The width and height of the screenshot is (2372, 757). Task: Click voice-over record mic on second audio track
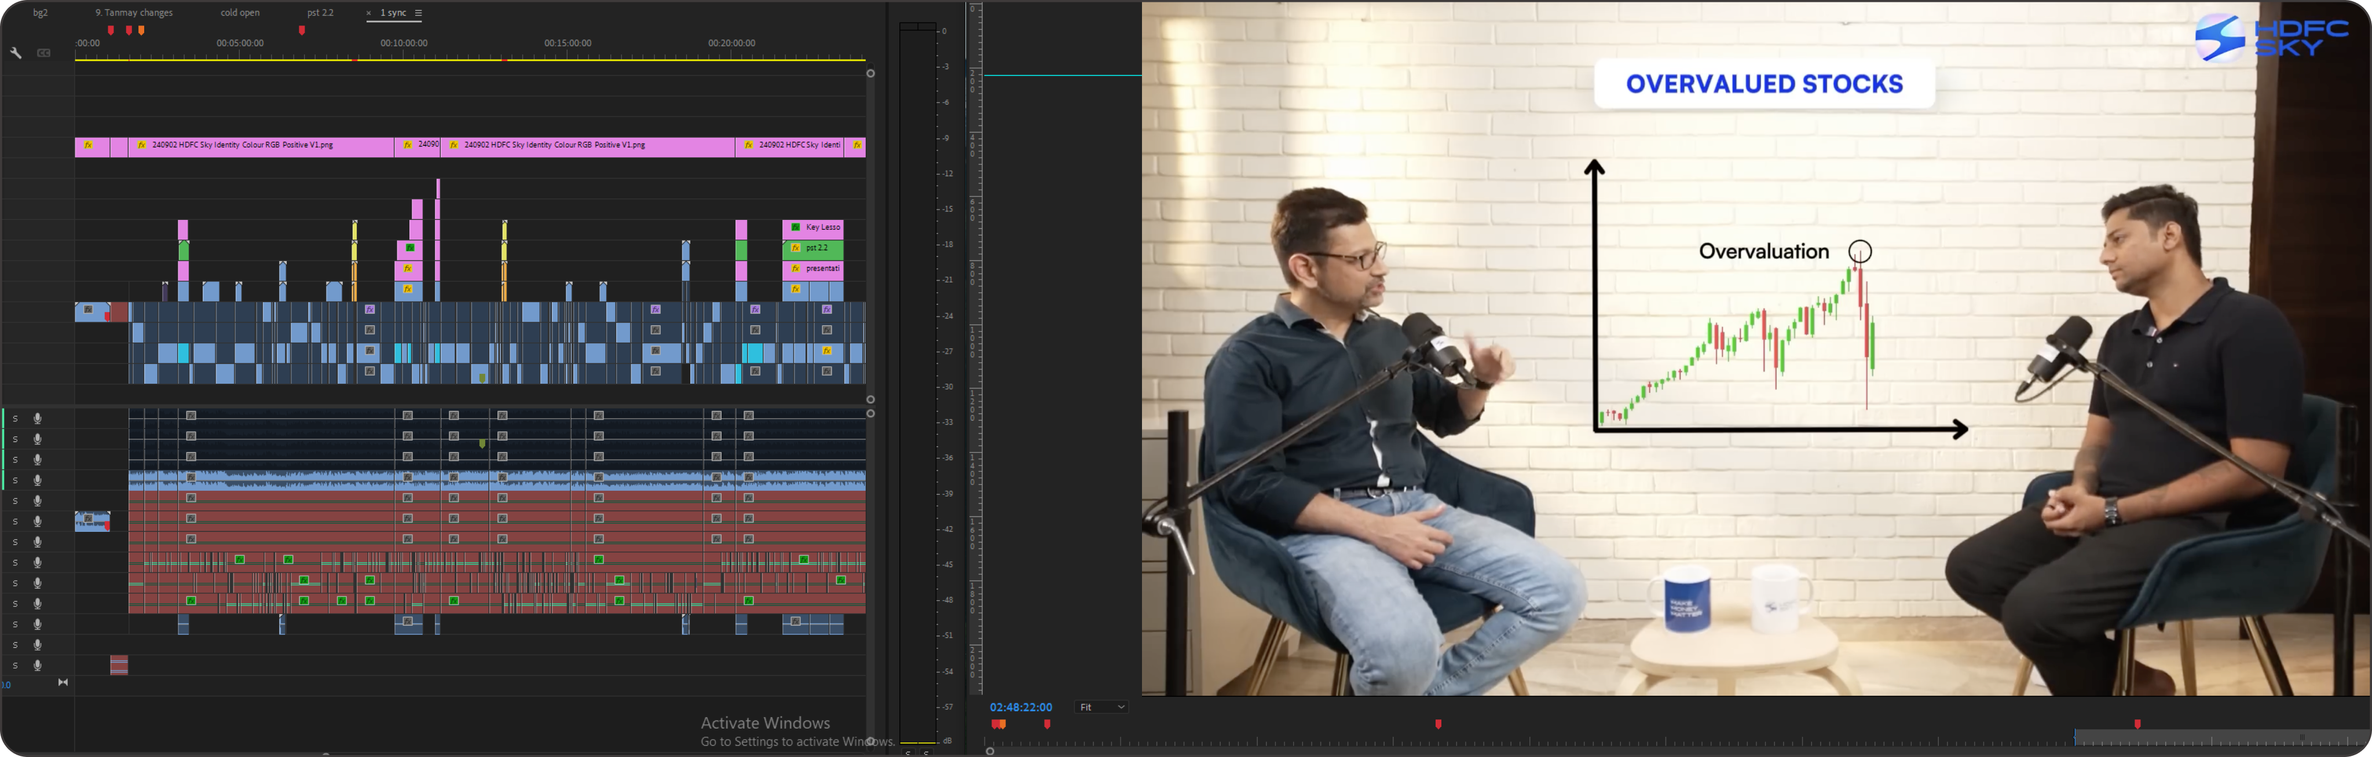[x=38, y=439]
